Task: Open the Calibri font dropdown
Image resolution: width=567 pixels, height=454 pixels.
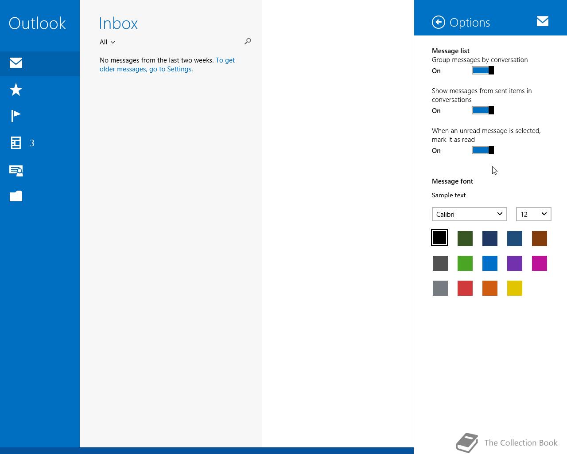Action: (470, 214)
